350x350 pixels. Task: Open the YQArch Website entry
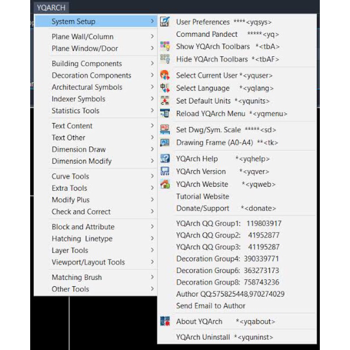click(237, 184)
